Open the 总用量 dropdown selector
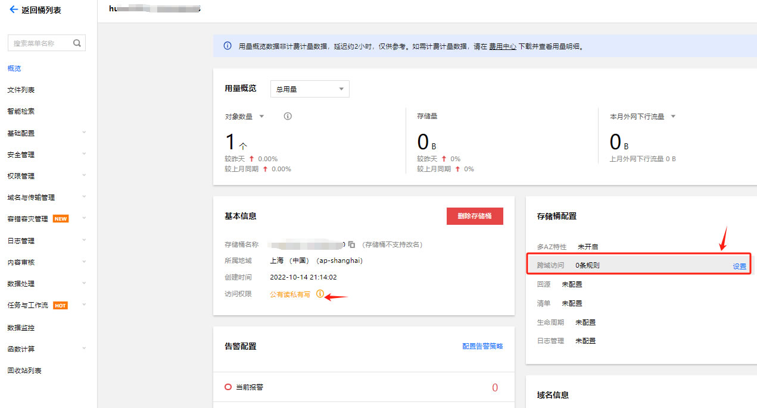The width and height of the screenshot is (757, 408). [310, 89]
